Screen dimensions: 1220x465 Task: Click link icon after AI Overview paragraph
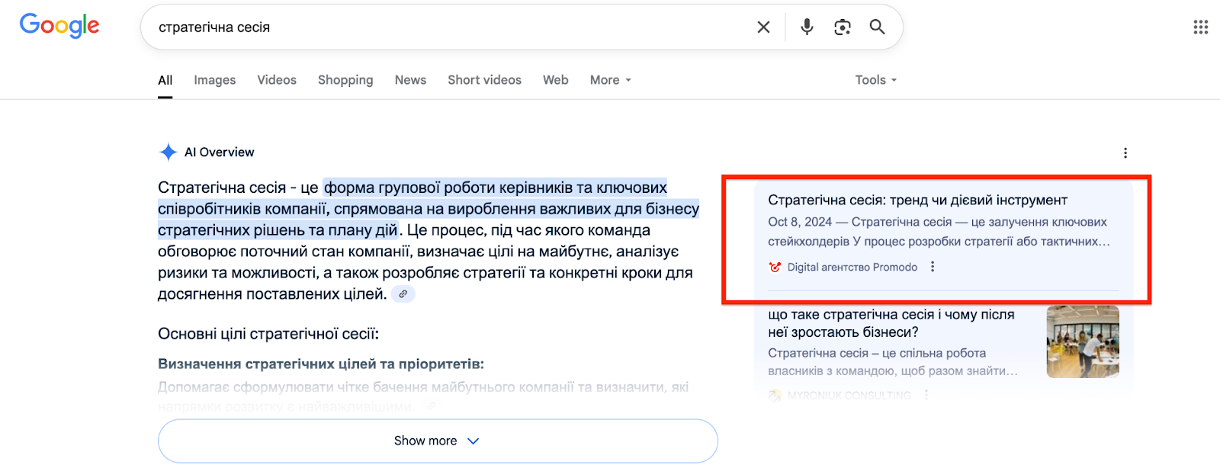(403, 294)
